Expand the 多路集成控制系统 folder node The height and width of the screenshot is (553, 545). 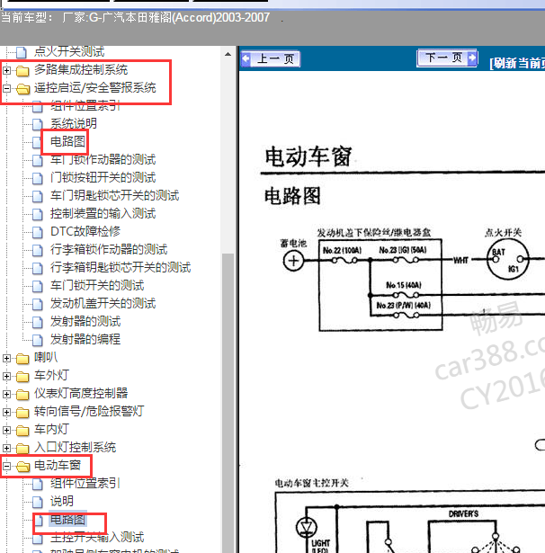click(x=6, y=70)
